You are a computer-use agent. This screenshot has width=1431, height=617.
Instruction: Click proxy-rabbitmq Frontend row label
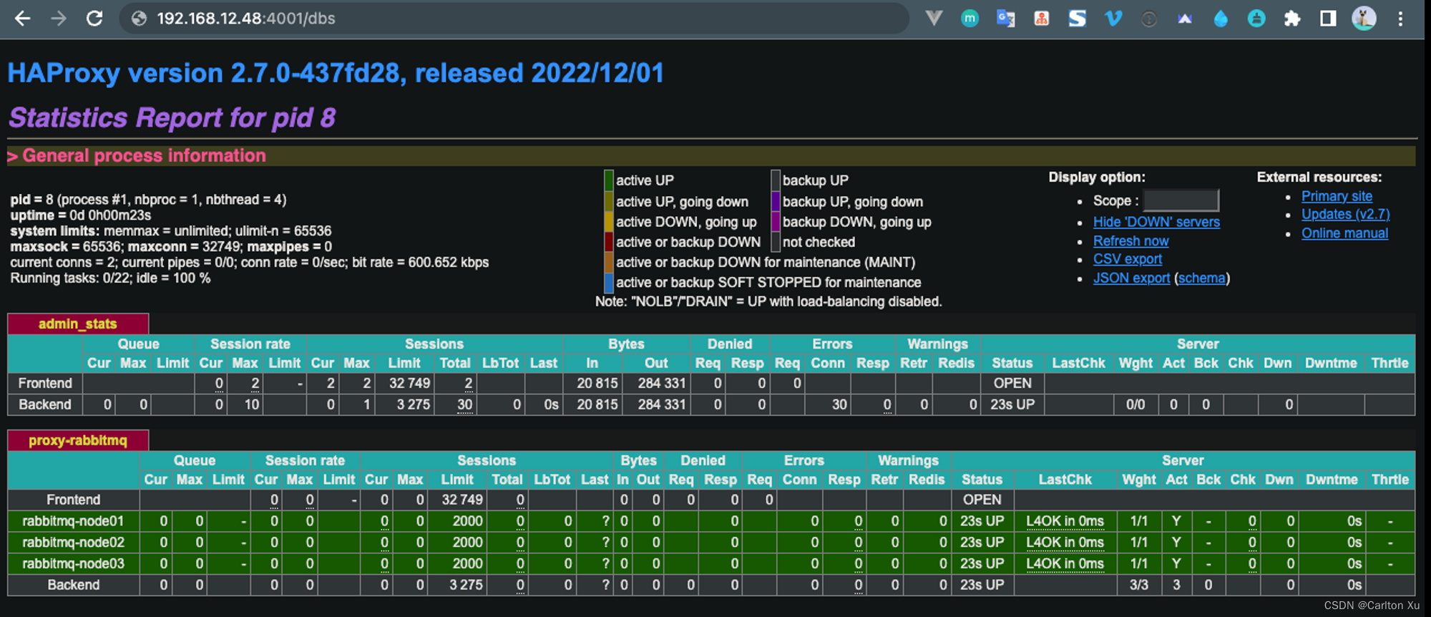[73, 500]
